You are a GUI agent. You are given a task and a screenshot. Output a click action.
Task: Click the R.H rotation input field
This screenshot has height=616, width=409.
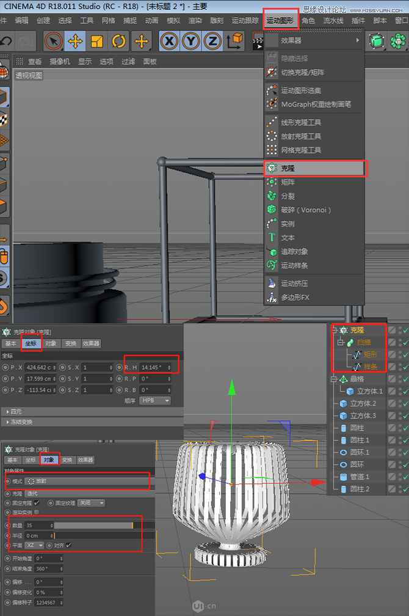pyautogui.click(x=157, y=367)
